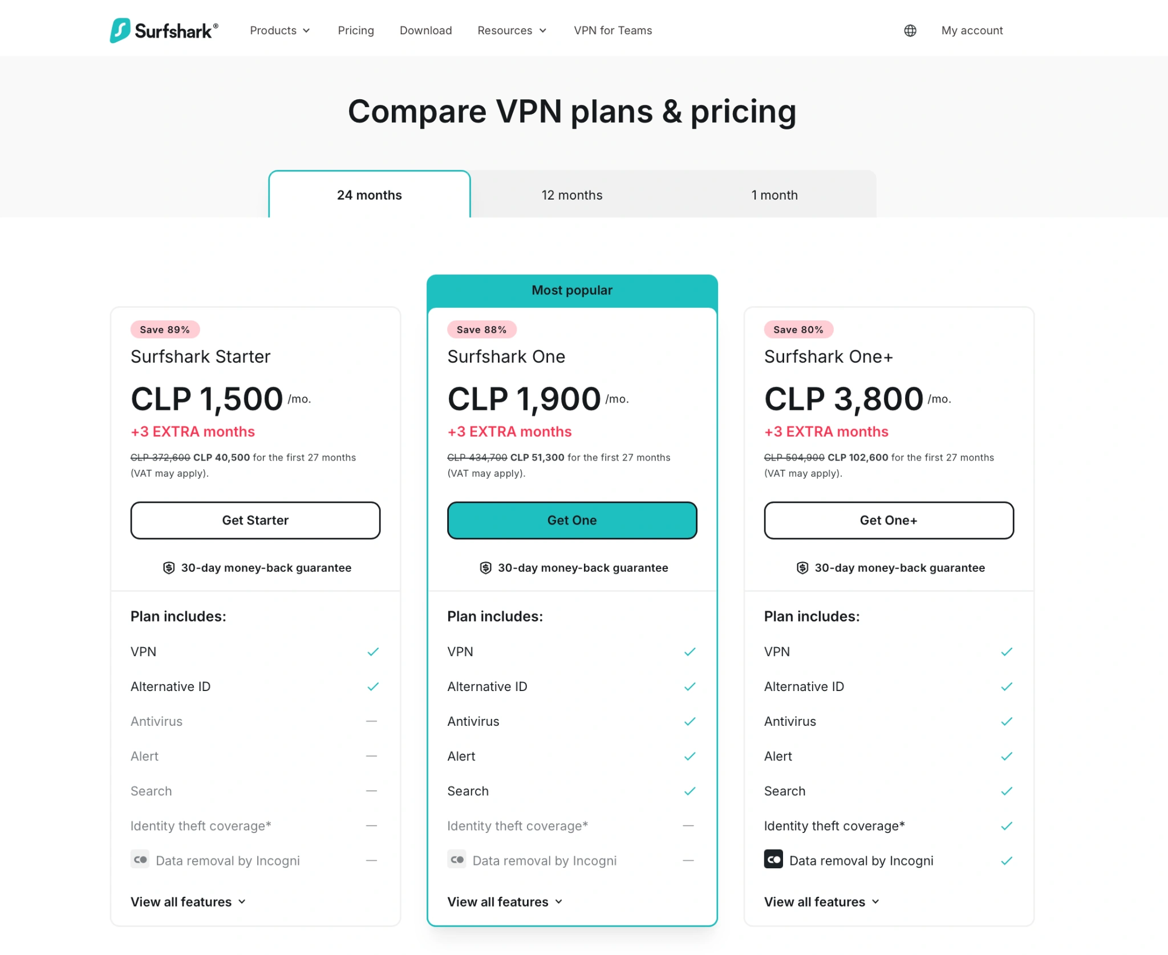Click the Antivirus checkmark in Surfshark One plan
The width and height of the screenshot is (1168, 955).
[690, 721]
